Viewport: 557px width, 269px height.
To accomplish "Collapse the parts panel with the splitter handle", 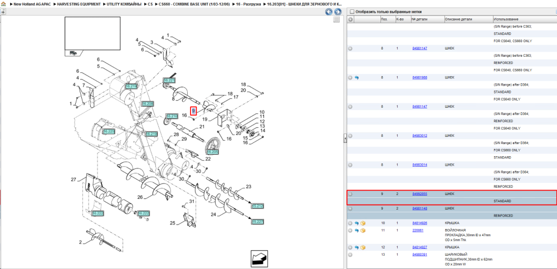I will click(345, 138).
